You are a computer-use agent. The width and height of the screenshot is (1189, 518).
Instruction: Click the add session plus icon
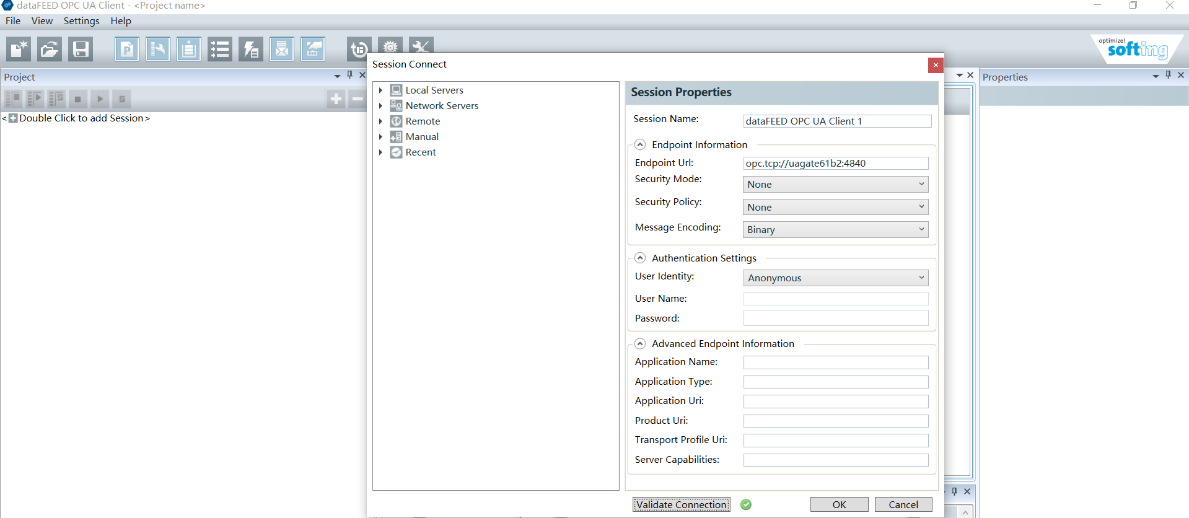(336, 99)
